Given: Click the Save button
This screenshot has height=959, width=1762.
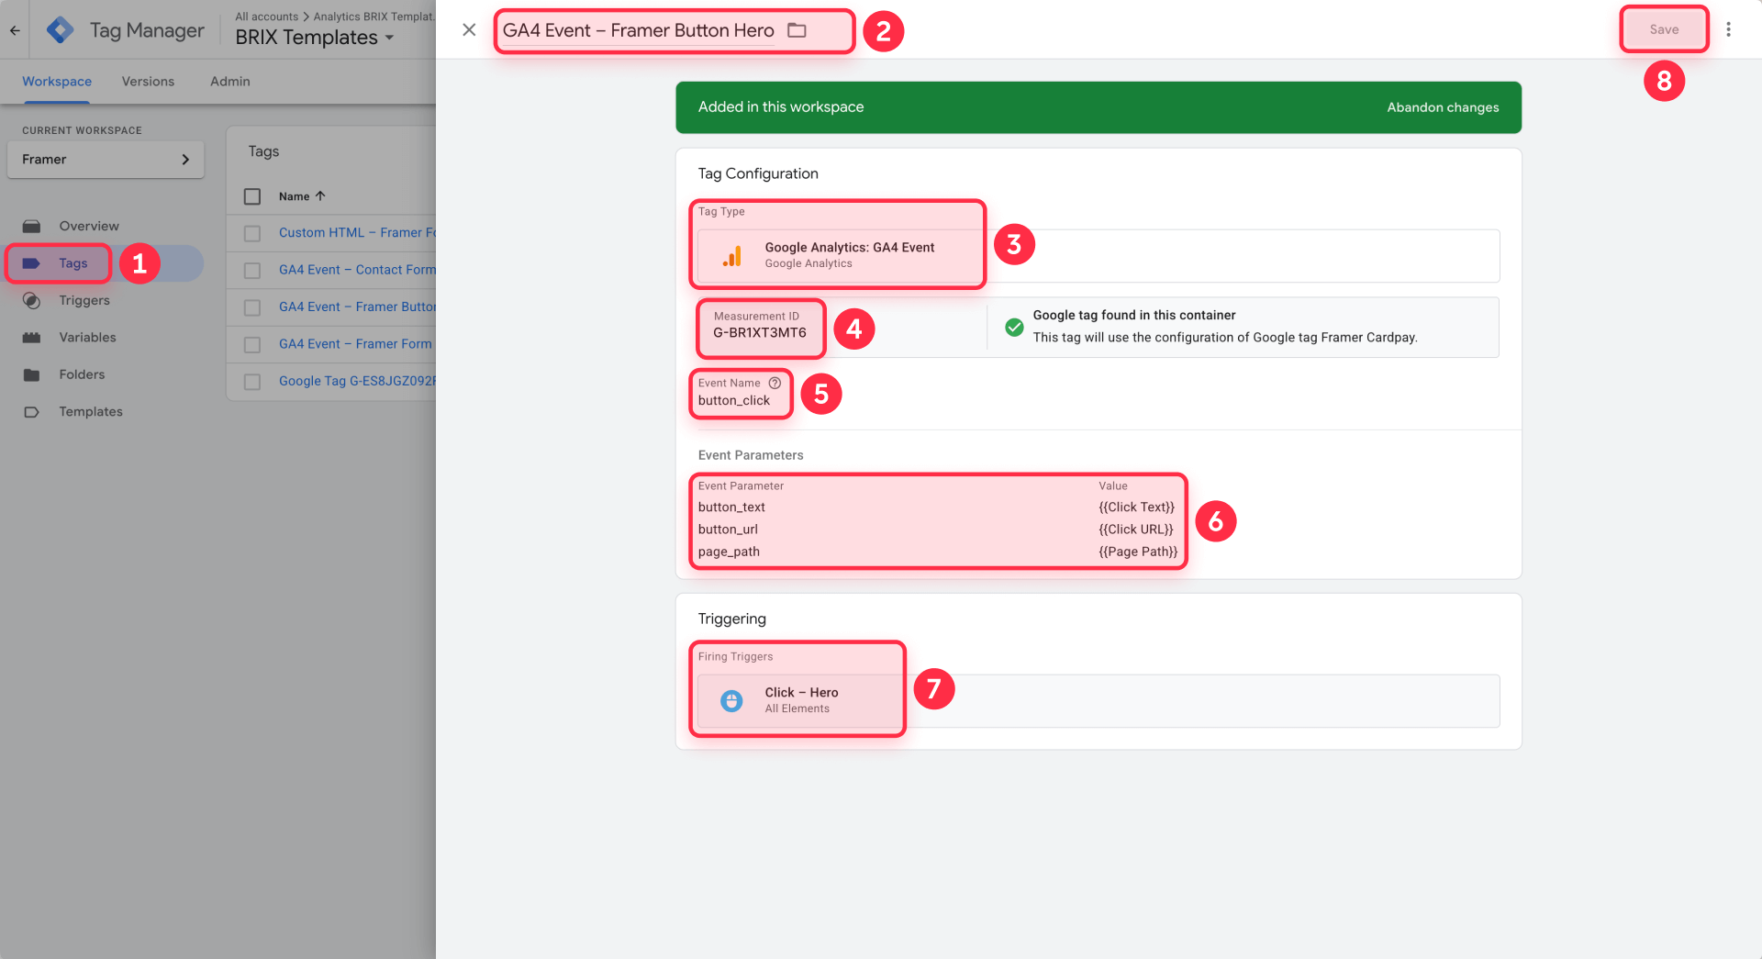Looking at the screenshot, I should (1664, 29).
